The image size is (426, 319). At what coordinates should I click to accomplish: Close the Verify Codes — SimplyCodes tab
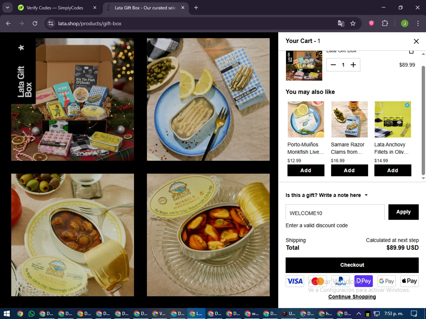[x=95, y=8]
